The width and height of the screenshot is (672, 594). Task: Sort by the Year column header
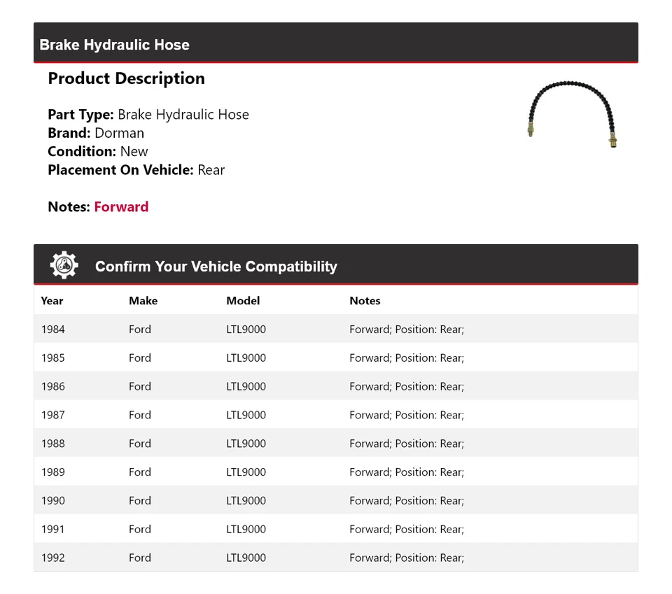(x=52, y=301)
